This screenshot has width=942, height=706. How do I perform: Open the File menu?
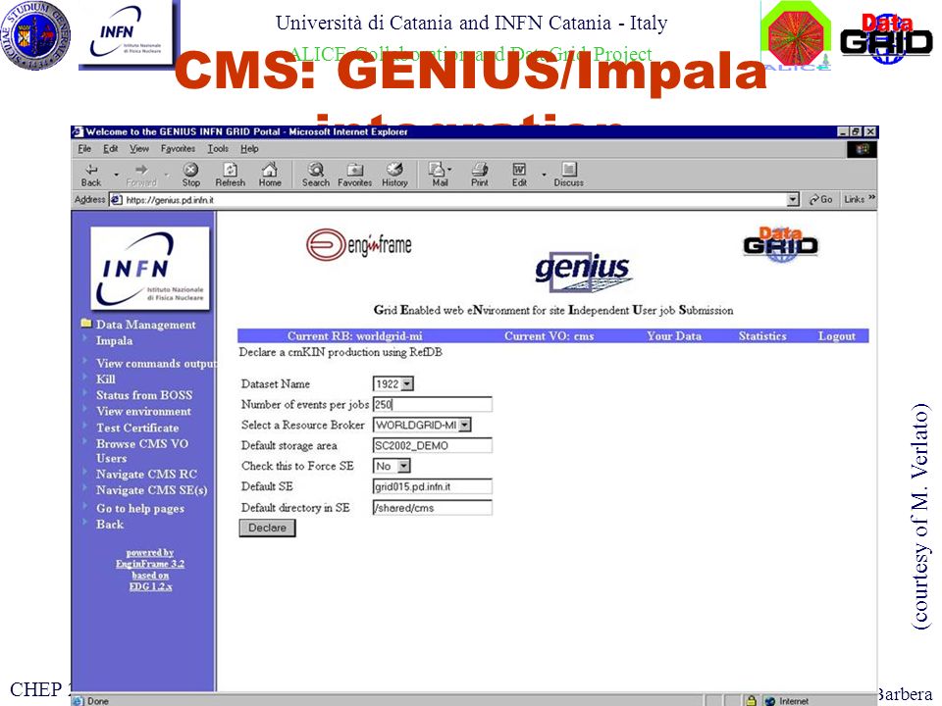coord(84,148)
